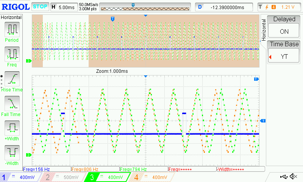303x182 pixels.
Task: Select the +Width measurement icon
Action: (x=12, y=128)
